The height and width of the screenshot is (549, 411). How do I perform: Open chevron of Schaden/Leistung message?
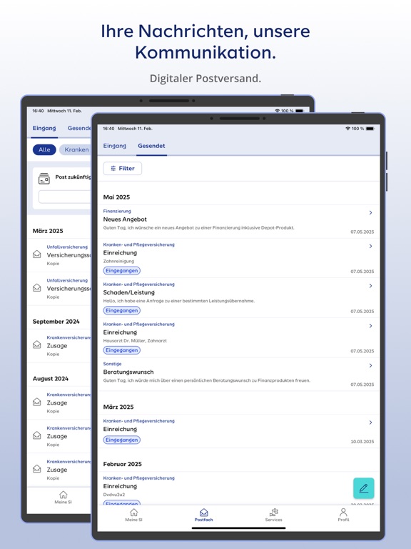[x=370, y=286]
